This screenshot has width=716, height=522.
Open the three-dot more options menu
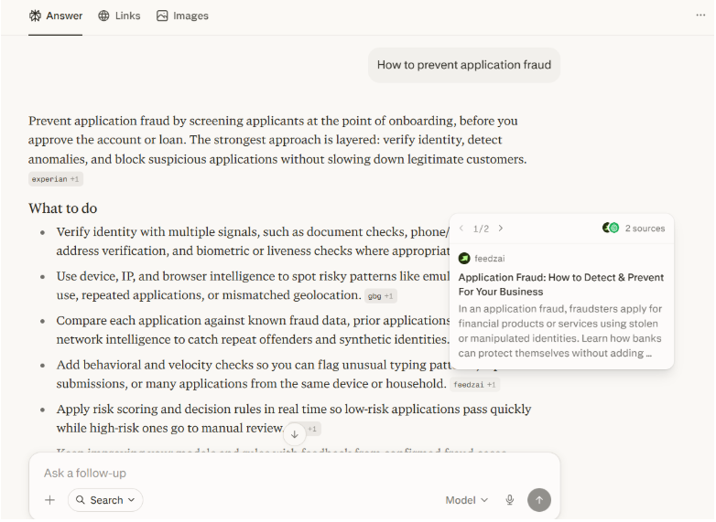click(x=700, y=15)
